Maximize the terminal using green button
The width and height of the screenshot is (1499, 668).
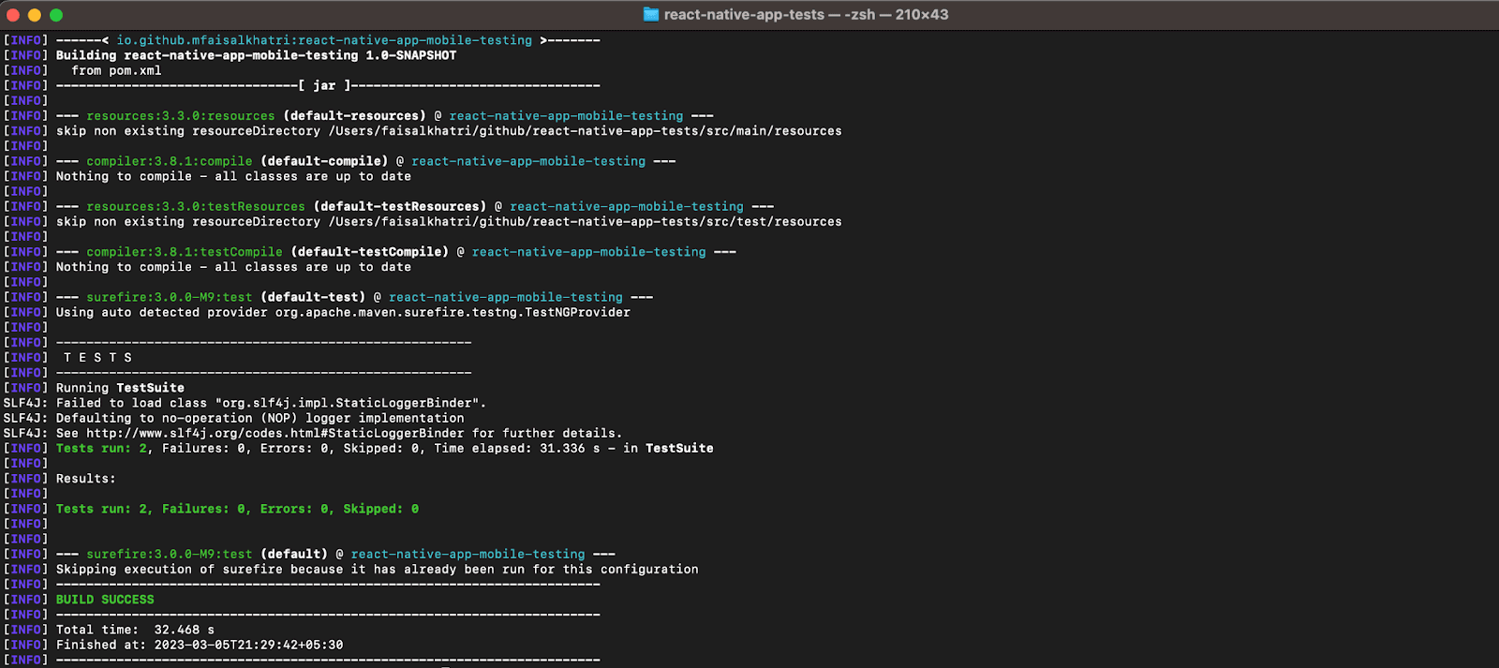tap(56, 15)
